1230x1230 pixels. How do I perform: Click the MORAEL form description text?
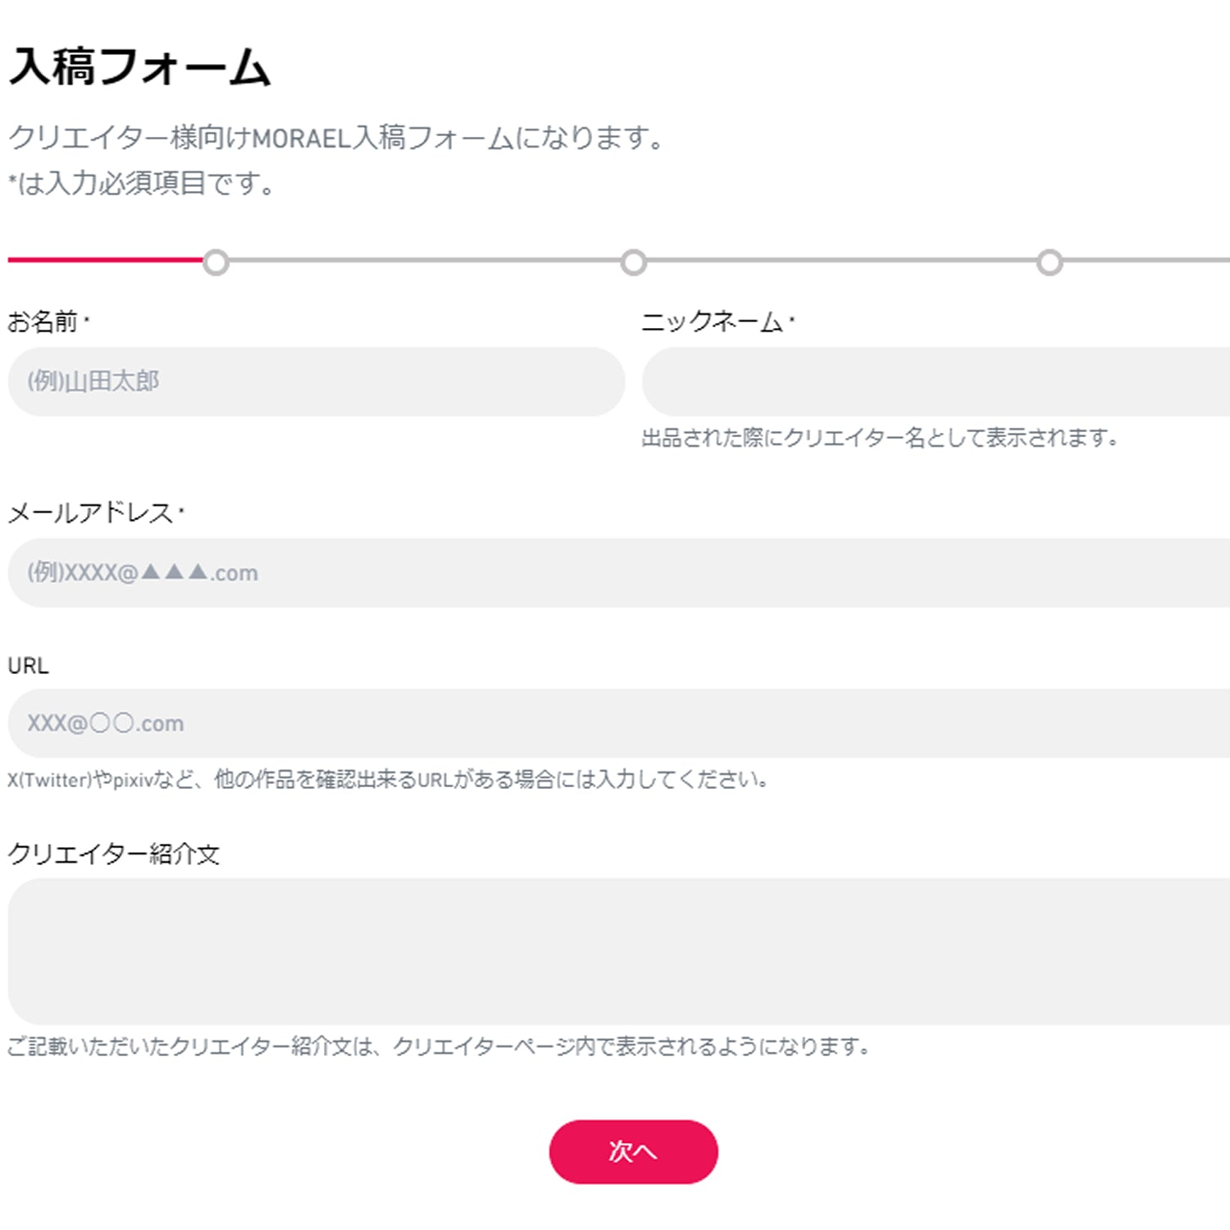tap(336, 138)
